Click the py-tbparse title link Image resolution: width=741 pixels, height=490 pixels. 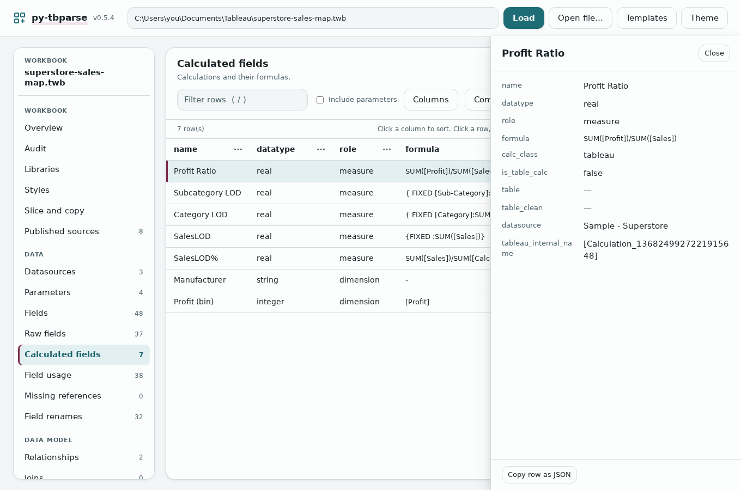59,18
